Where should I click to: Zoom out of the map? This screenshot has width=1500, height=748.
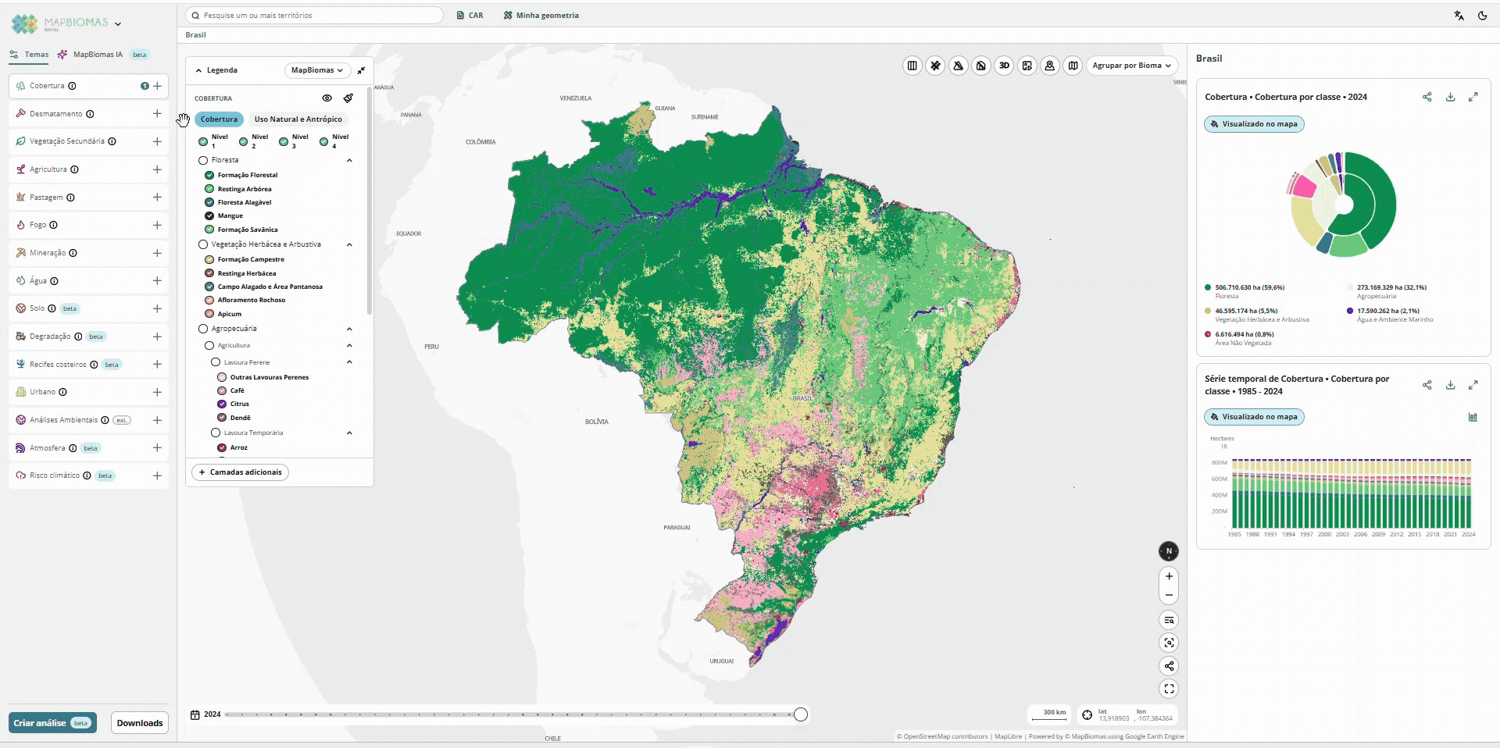1169,595
